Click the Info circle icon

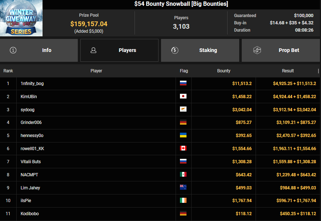13,50
